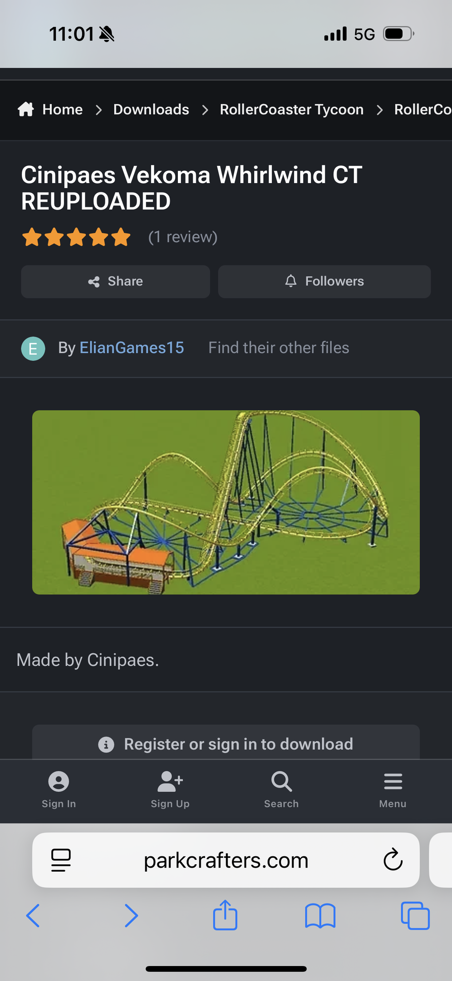Click Find their other files
Image resolution: width=452 pixels, height=981 pixels.
coord(279,348)
